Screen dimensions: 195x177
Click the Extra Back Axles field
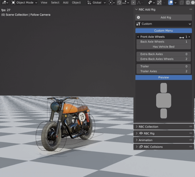(x=164, y=54)
